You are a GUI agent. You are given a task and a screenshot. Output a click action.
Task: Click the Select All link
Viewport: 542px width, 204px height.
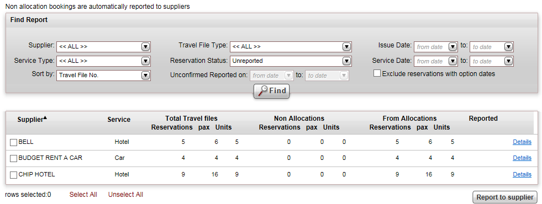[83, 195]
